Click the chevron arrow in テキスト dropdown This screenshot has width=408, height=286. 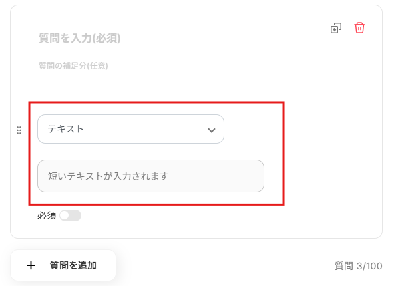pos(212,130)
